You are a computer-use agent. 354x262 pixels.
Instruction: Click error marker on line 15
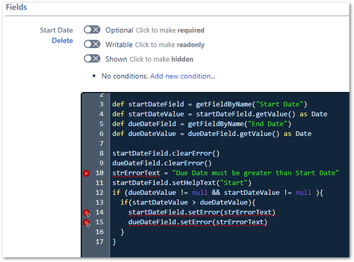click(x=86, y=223)
